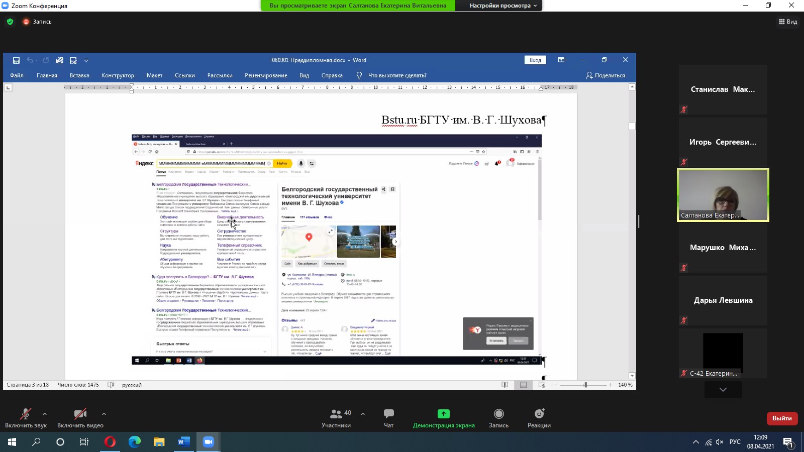The width and height of the screenshot is (804, 452).
Task: Expand participants options arrow
Action: [363, 414]
